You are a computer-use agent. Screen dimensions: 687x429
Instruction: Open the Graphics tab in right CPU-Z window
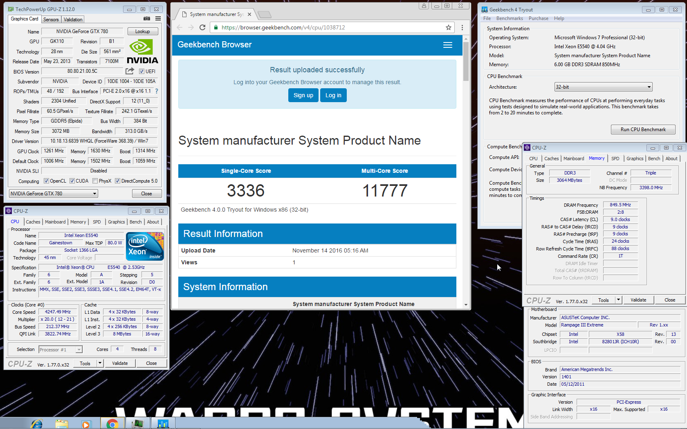point(635,159)
